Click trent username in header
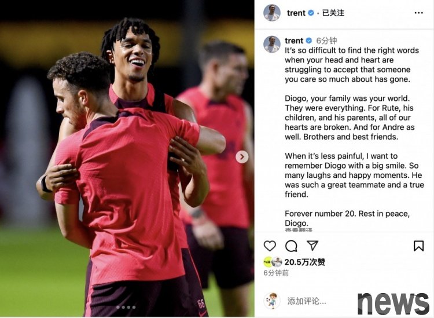The height and width of the screenshot is (318, 434). [x=296, y=13]
